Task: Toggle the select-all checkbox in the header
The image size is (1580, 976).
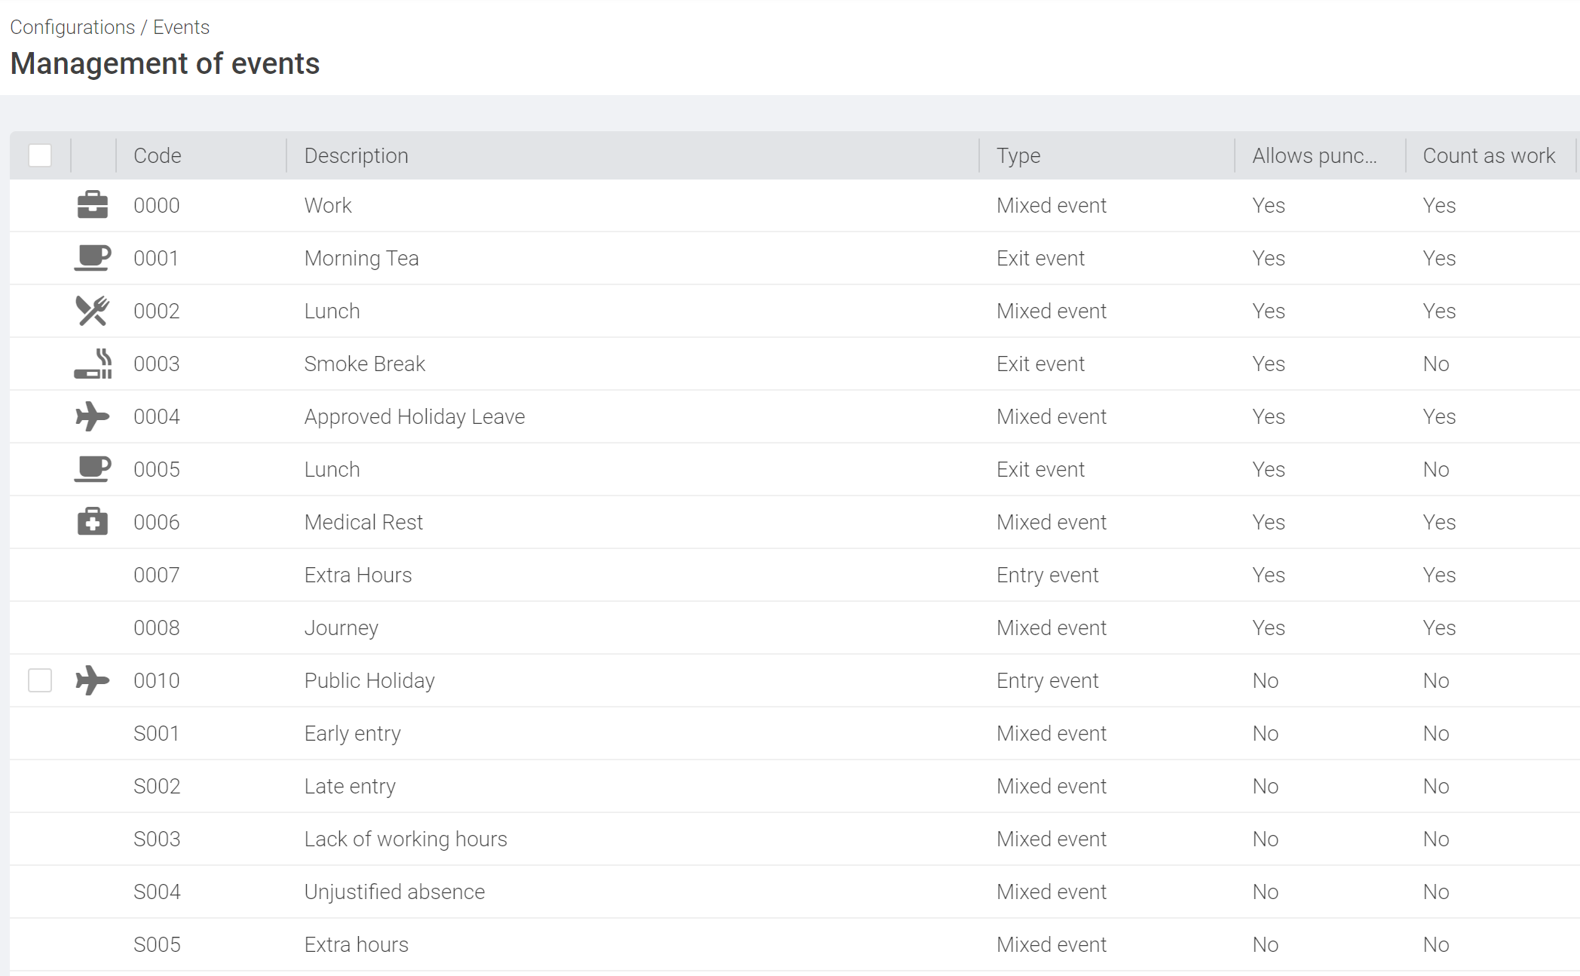Action: tap(40, 155)
